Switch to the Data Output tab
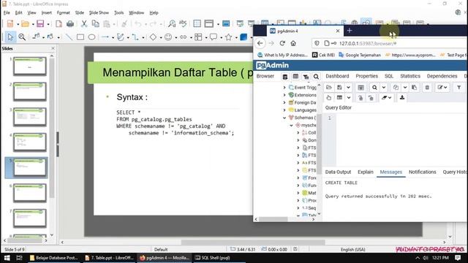Image resolution: width=468 pixels, height=263 pixels. coord(338,172)
